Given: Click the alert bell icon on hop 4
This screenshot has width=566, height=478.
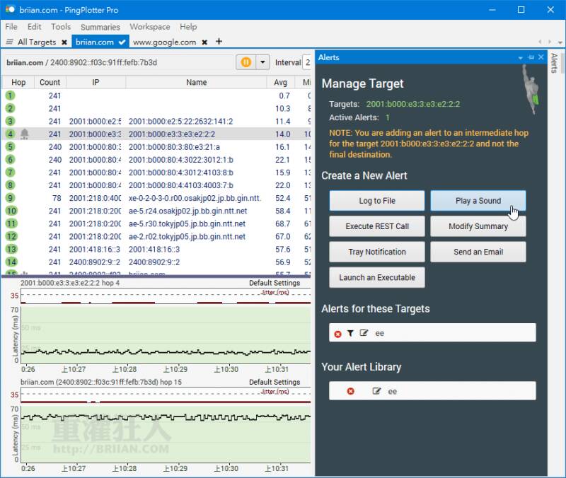Looking at the screenshot, I should point(25,134).
